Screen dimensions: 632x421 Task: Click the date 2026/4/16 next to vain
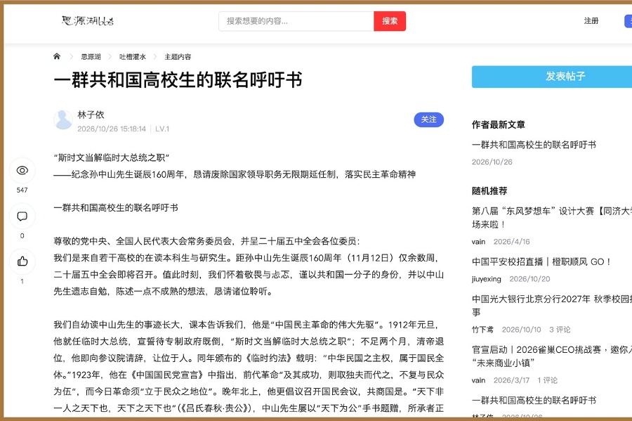(x=511, y=242)
